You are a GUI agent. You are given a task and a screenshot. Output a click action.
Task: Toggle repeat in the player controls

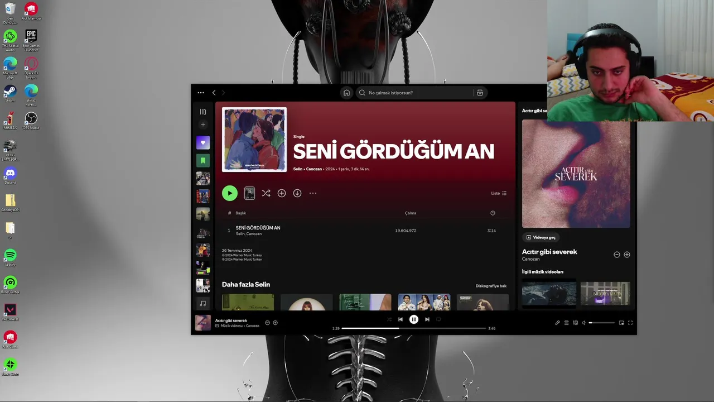point(438,319)
